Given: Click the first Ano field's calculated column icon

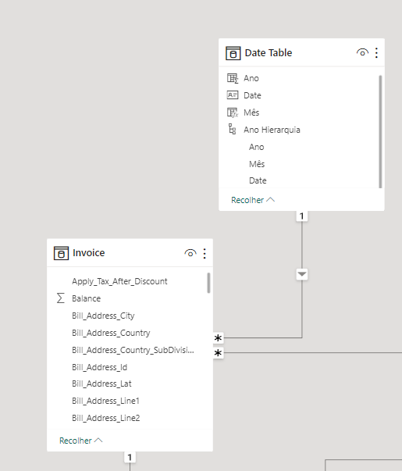Looking at the screenshot, I should [x=233, y=78].
